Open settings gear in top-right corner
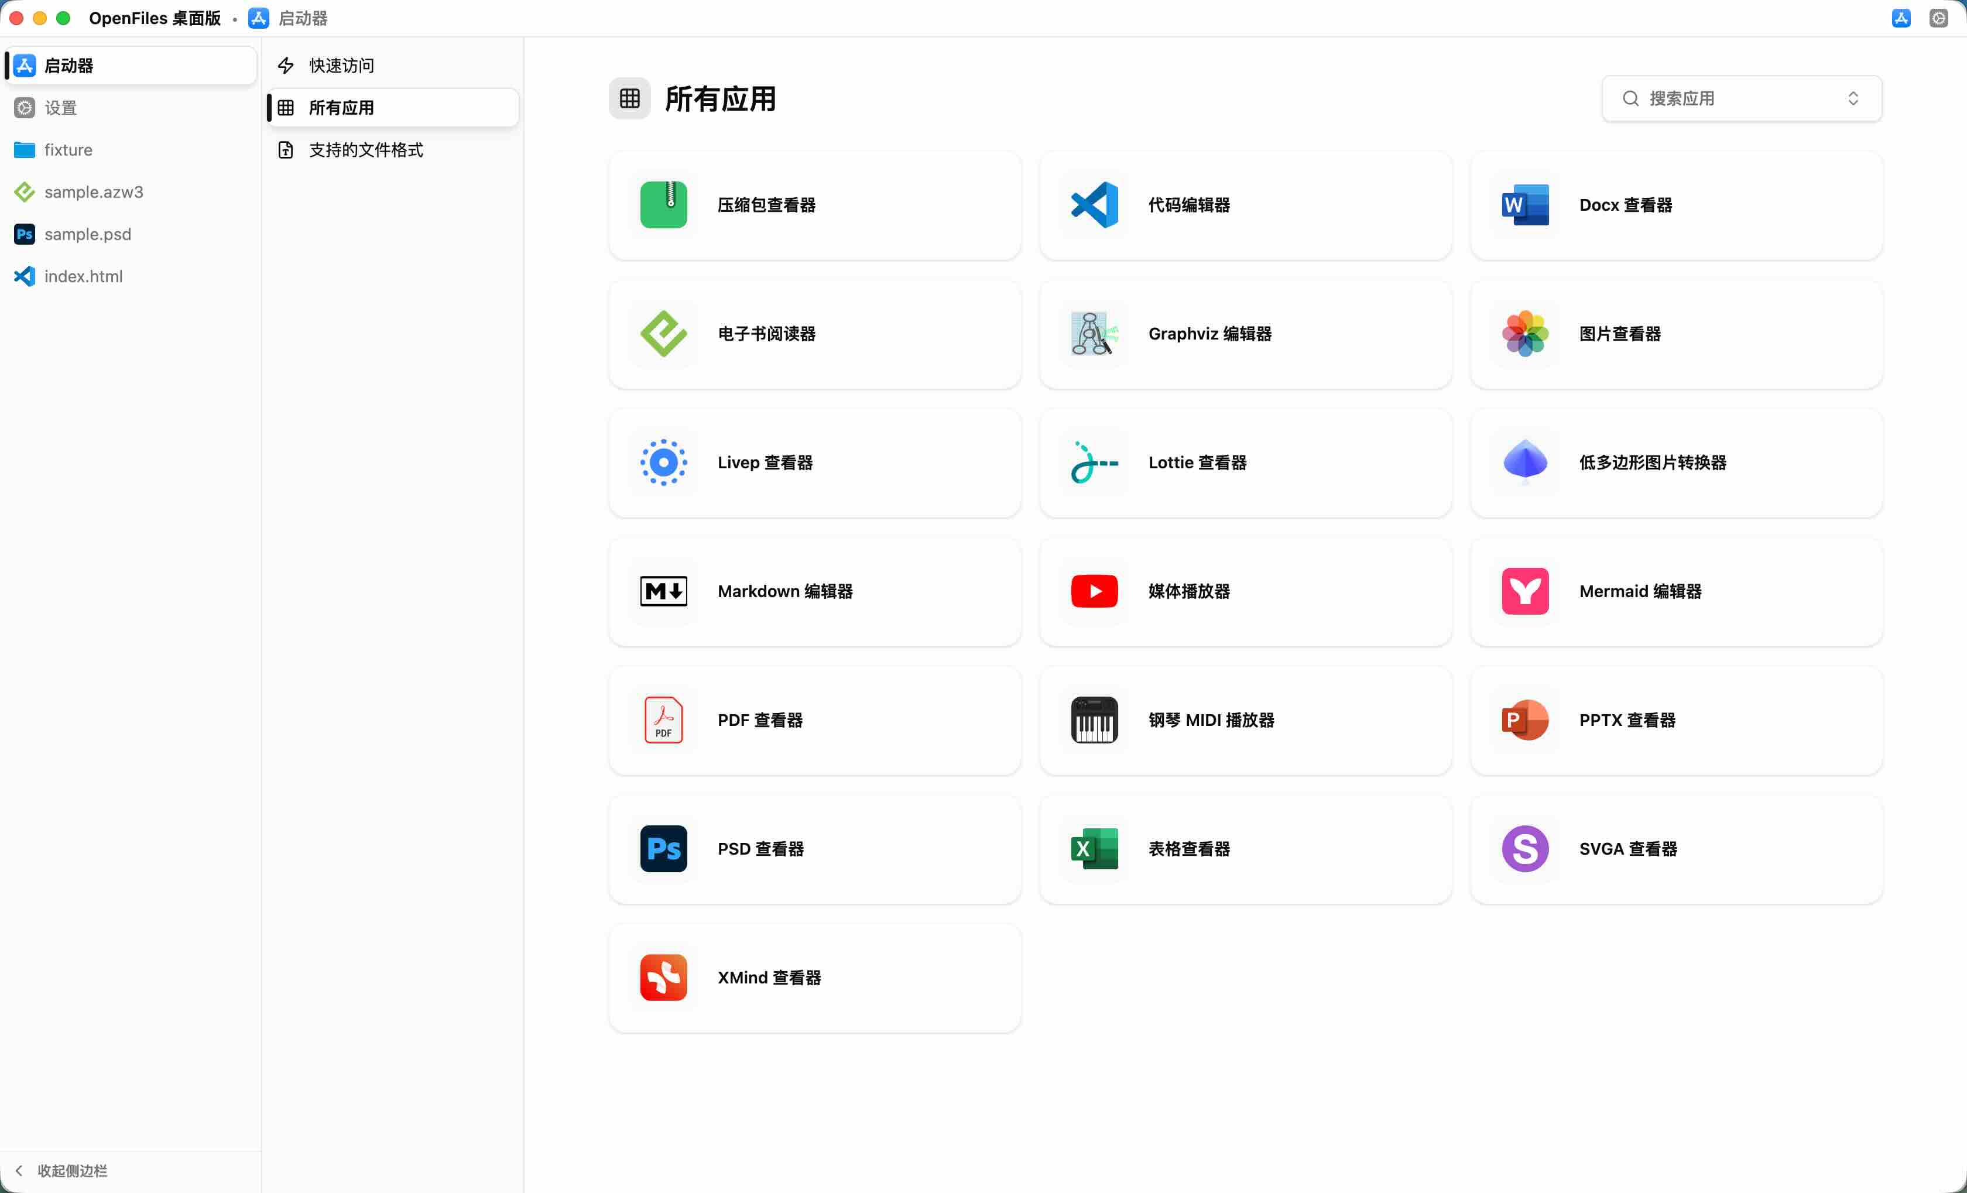1967x1193 pixels. coord(1938,18)
